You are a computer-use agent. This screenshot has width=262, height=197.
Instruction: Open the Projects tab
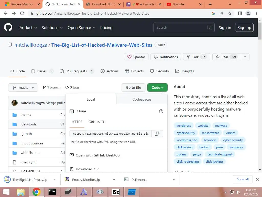(134, 71)
